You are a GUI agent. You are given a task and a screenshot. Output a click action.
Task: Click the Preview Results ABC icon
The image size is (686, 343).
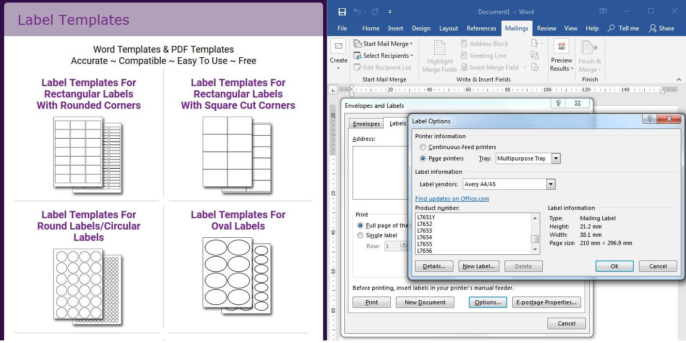point(561,47)
